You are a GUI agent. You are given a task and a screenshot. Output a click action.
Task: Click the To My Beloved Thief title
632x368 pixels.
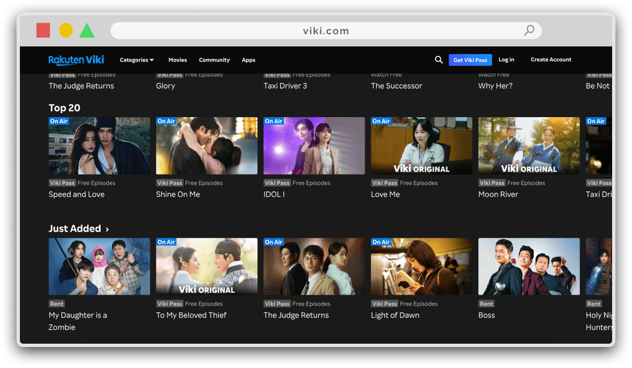191,315
